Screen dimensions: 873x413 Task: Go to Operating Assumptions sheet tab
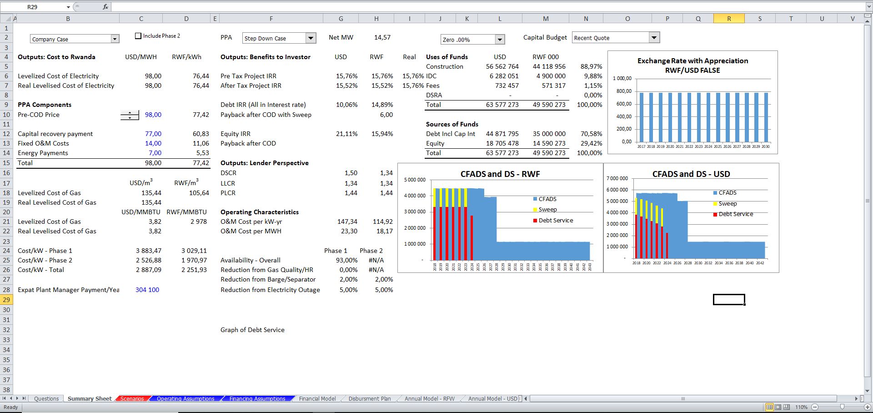click(186, 399)
